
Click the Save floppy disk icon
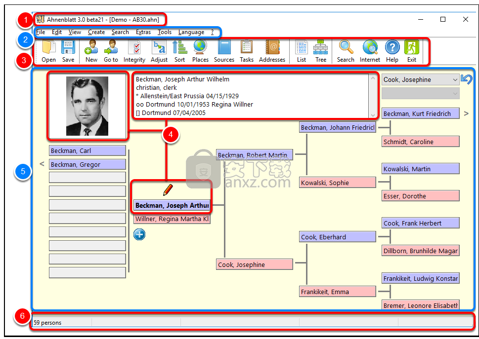click(x=68, y=47)
